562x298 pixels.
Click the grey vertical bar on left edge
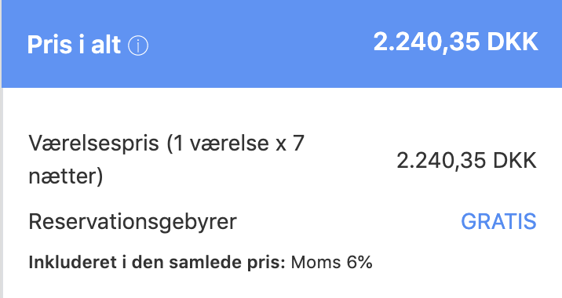2,193
